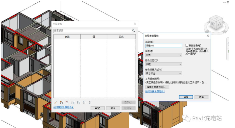
Task: Click the 应用 button
Action: [128, 108]
